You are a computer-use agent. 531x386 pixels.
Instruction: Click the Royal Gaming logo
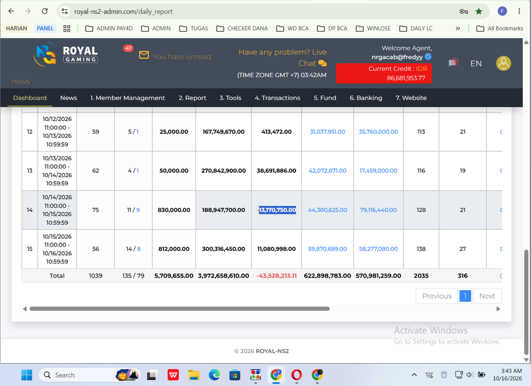point(66,54)
